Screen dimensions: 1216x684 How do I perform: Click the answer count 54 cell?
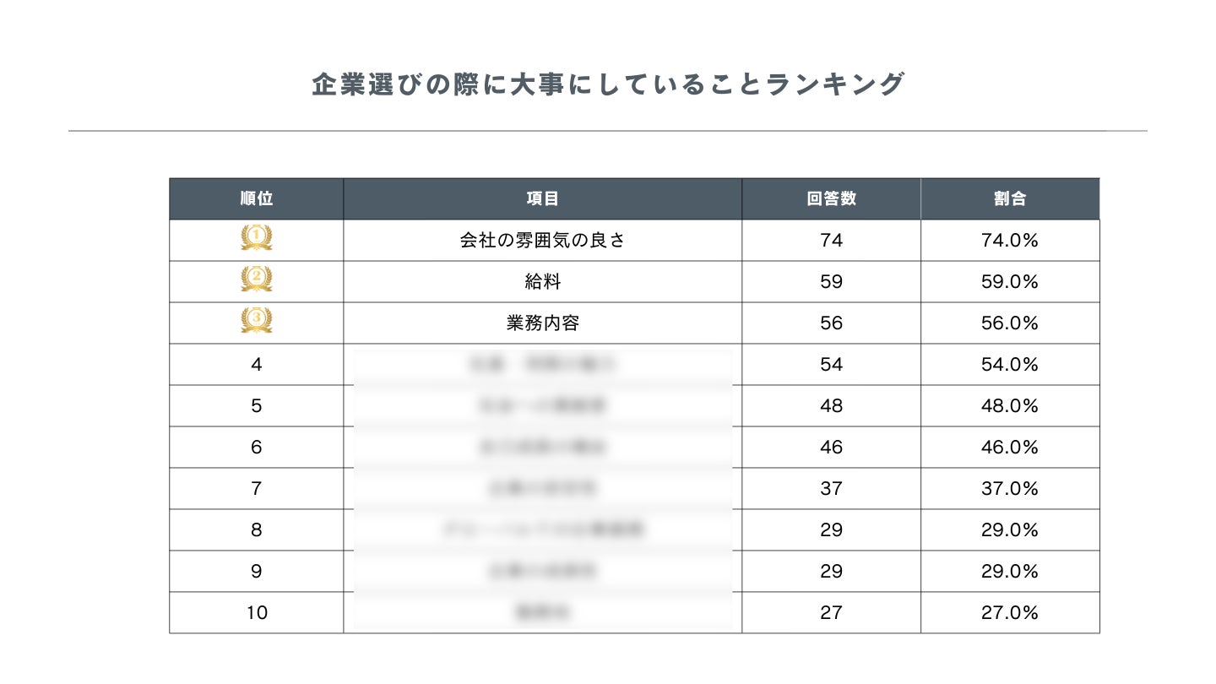[832, 364]
